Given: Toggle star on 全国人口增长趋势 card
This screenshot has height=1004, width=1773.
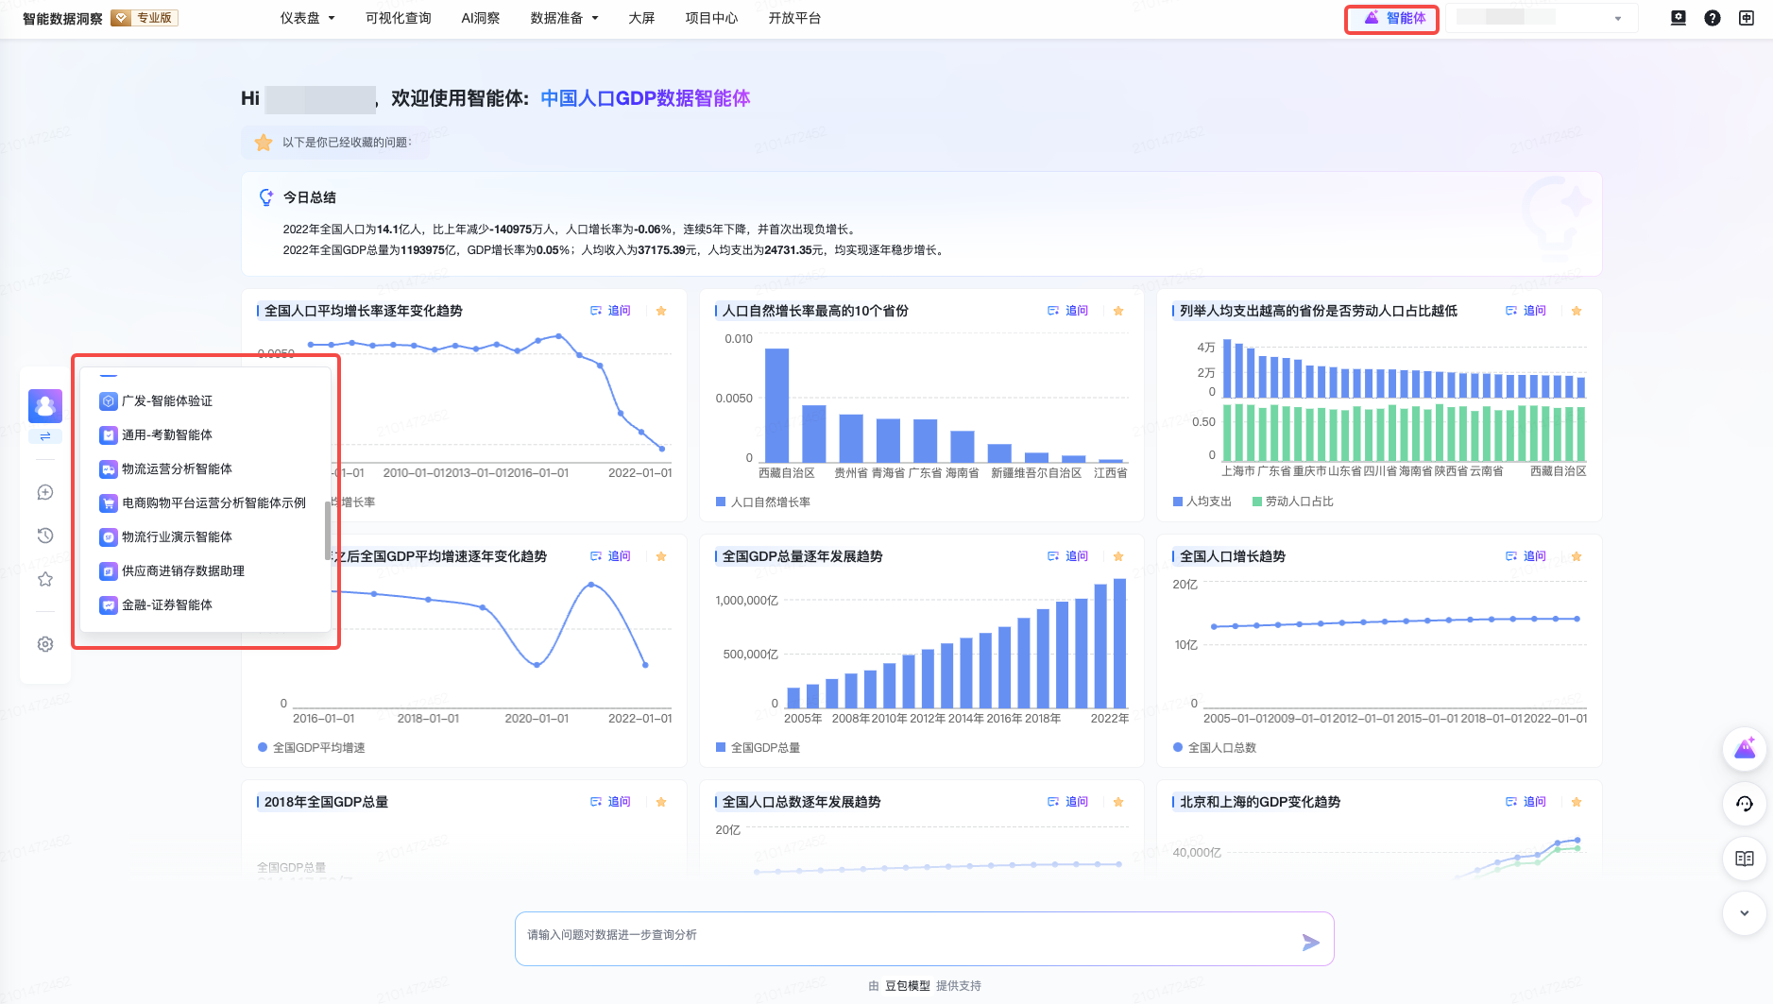Looking at the screenshot, I should [1577, 556].
